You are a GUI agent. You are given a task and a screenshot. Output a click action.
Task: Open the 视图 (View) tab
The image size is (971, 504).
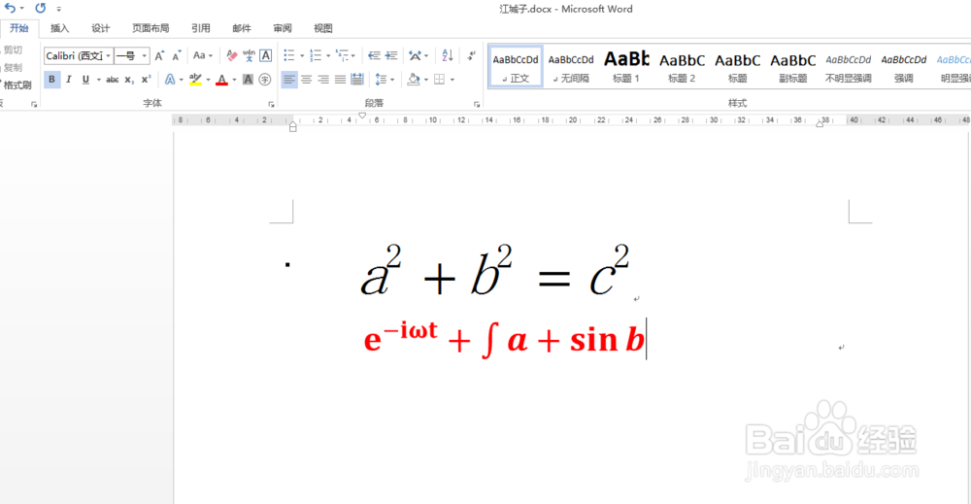(323, 28)
